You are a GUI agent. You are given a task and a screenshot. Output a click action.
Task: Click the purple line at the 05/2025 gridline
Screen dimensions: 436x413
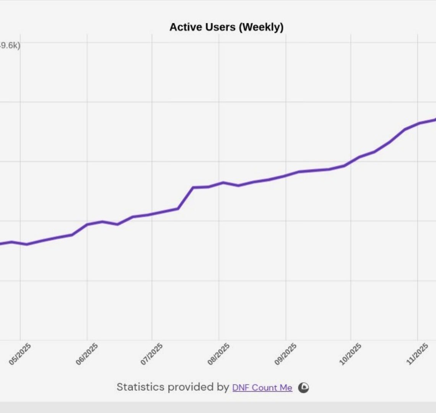20,243
